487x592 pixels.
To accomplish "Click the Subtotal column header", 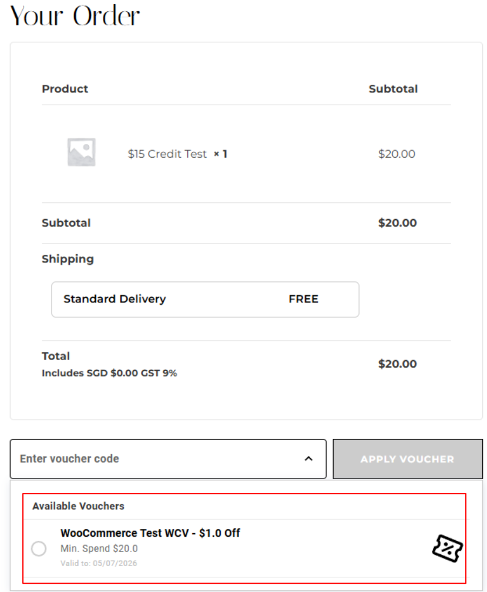I will pos(393,89).
